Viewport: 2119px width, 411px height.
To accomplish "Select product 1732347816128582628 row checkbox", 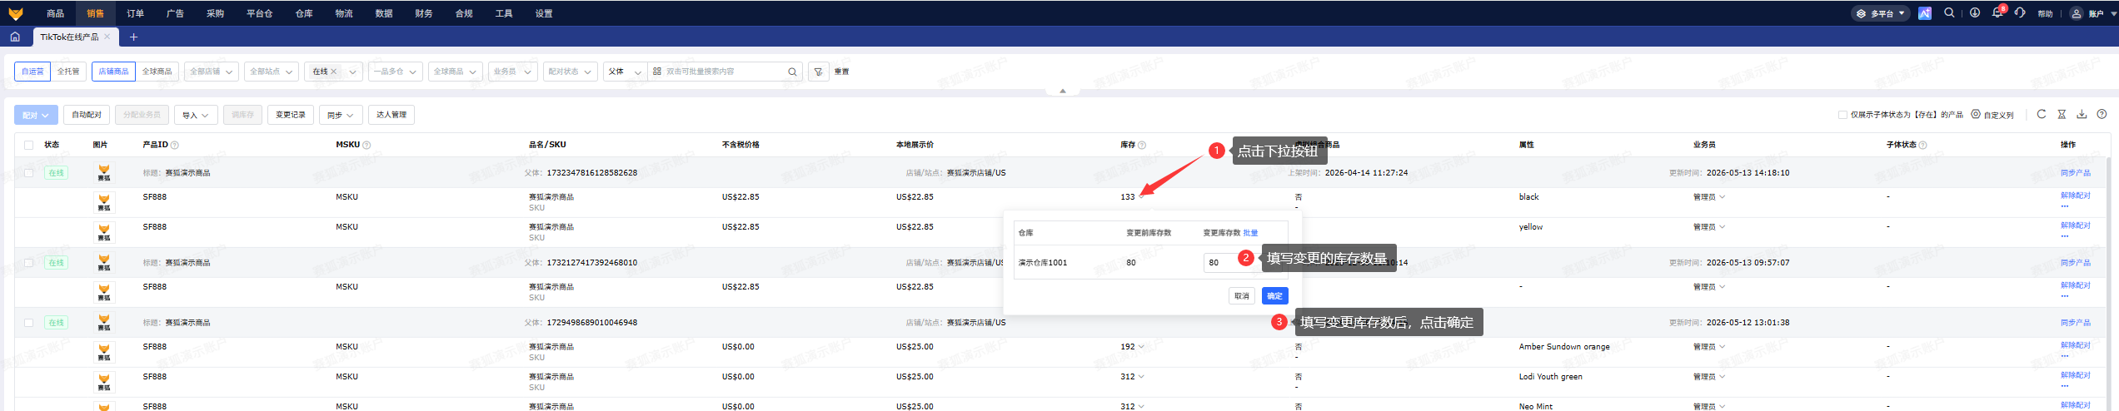I will (x=28, y=173).
